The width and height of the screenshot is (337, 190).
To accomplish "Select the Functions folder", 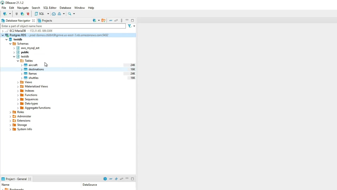I will click(x=31, y=95).
